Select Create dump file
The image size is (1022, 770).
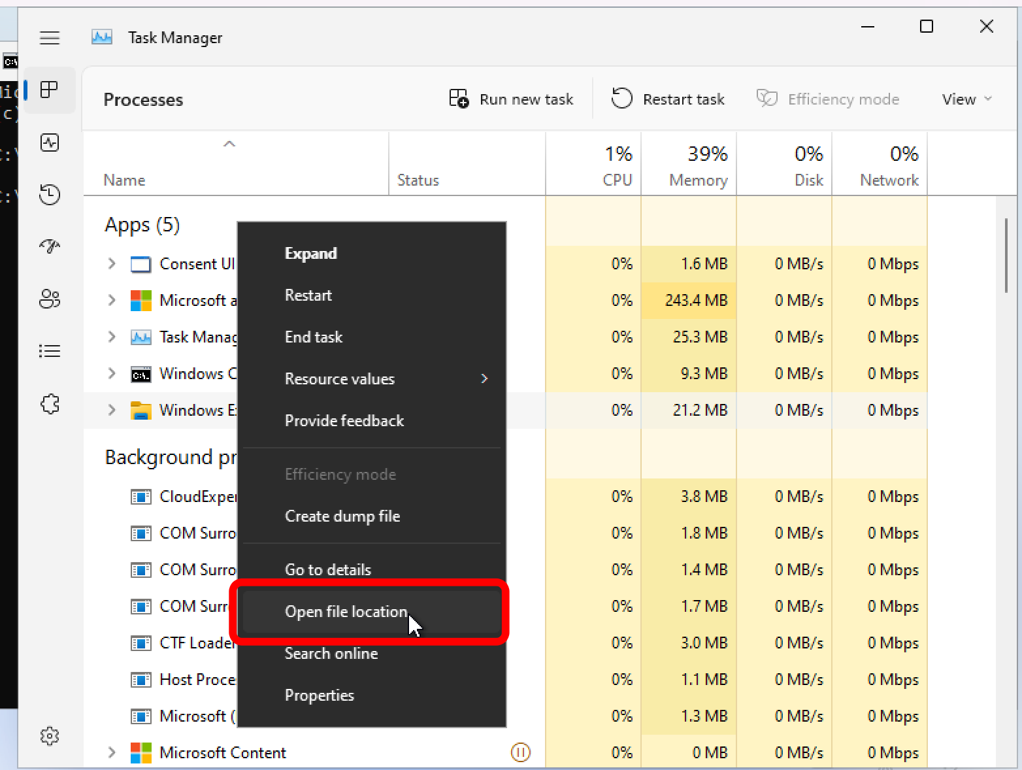371,516
